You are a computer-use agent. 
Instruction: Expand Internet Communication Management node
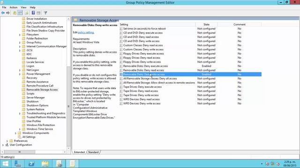click(x=20, y=47)
